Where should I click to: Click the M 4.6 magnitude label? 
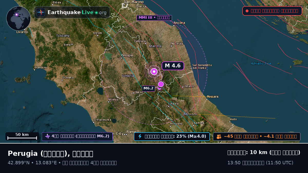point(173,66)
